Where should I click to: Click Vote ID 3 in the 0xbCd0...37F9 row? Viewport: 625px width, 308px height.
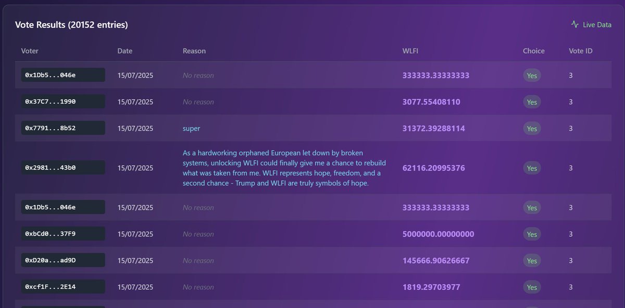tap(571, 234)
